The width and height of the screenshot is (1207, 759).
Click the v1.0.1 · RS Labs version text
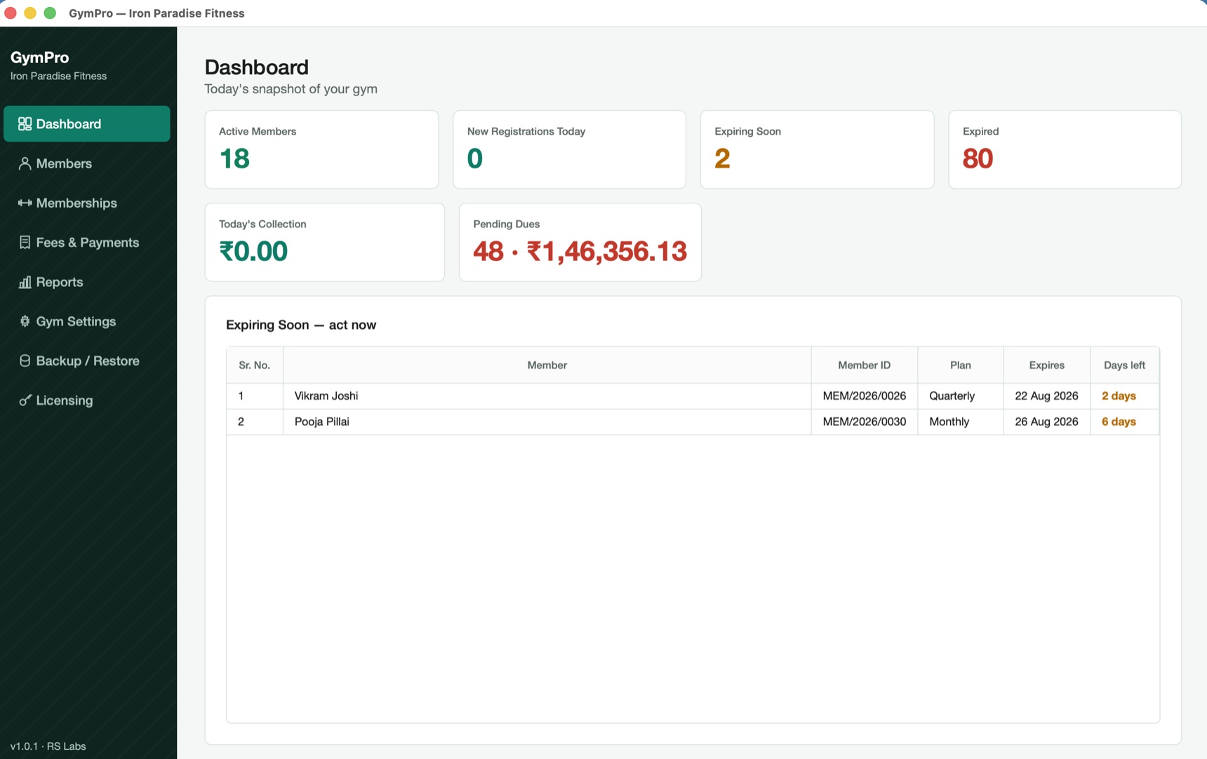click(x=48, y=746)
